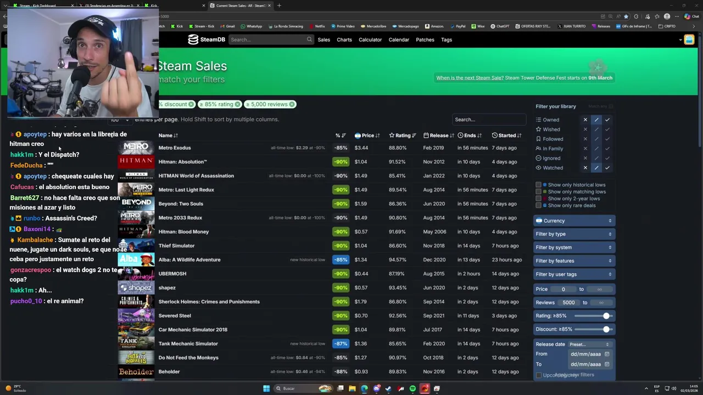Expand the Filter by system dropdown
This screenshot has width=703, height=395.
pyautogui.click(x=574, y=247)
